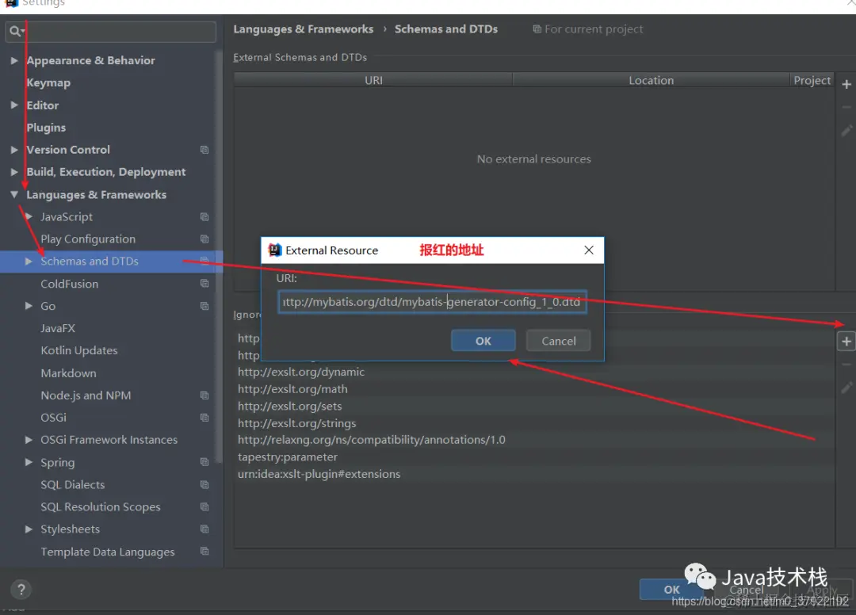Click project-level icon next to SQL Resolution Scopes
The image size is (856, 615).
[x=204, y=507]
